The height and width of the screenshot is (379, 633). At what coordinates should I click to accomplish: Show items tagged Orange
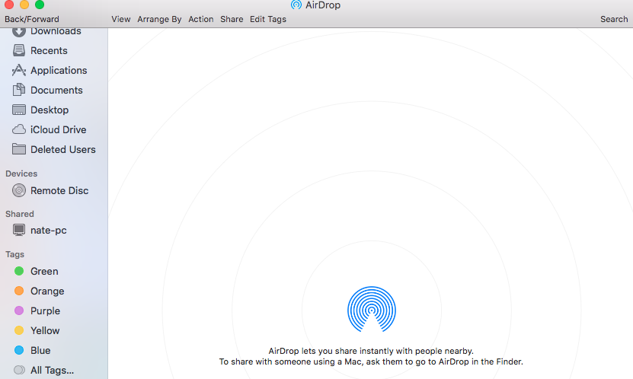47,291
